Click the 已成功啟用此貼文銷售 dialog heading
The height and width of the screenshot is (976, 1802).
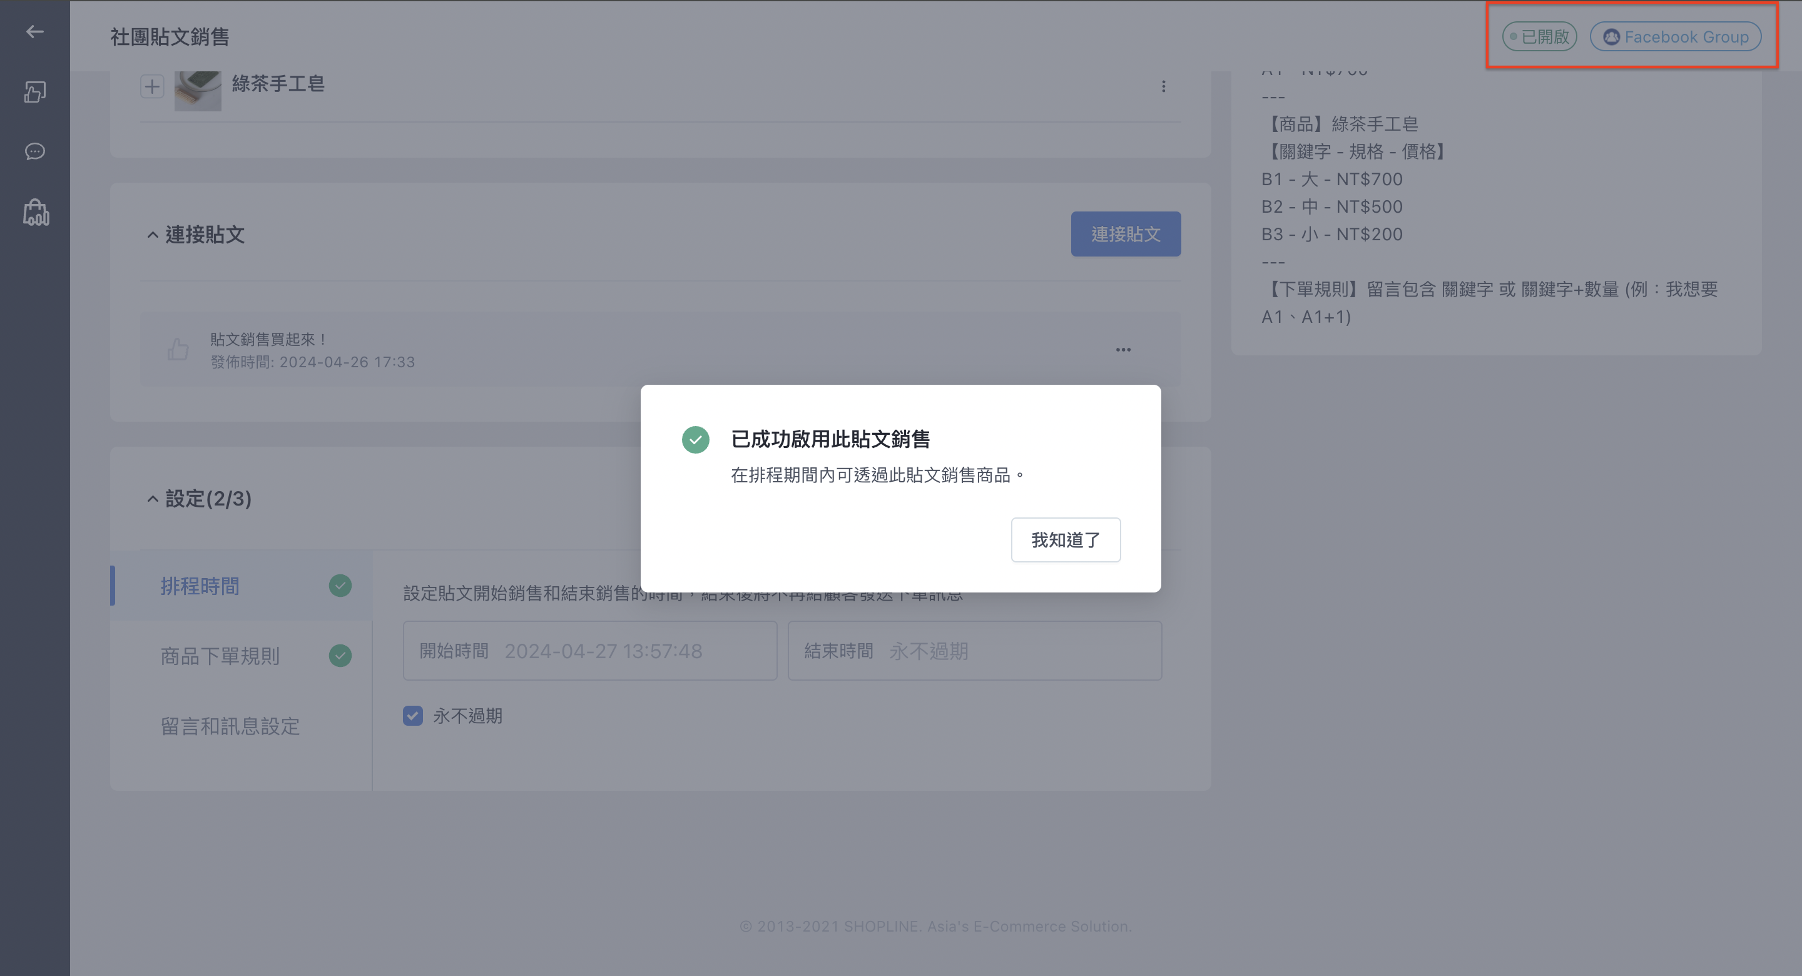(830, 439)
